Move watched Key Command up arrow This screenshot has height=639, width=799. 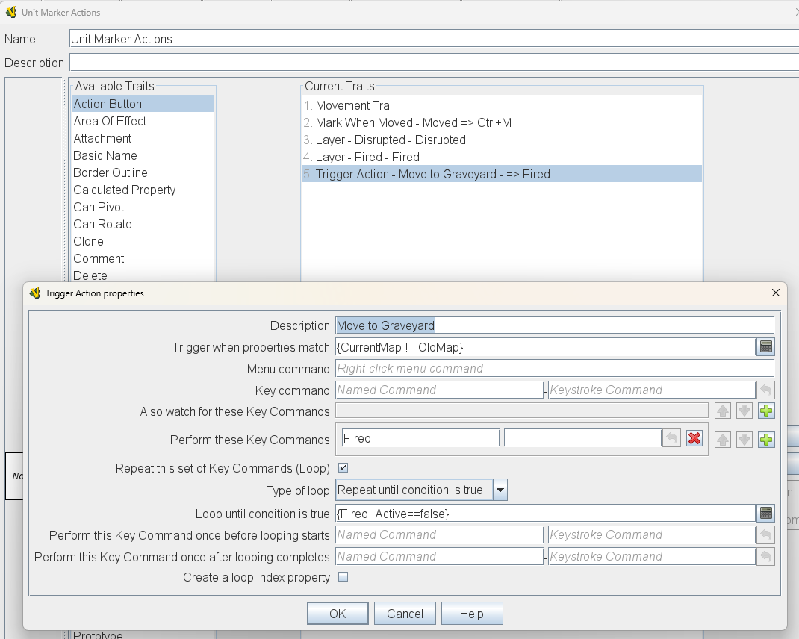tap(723, 411)
